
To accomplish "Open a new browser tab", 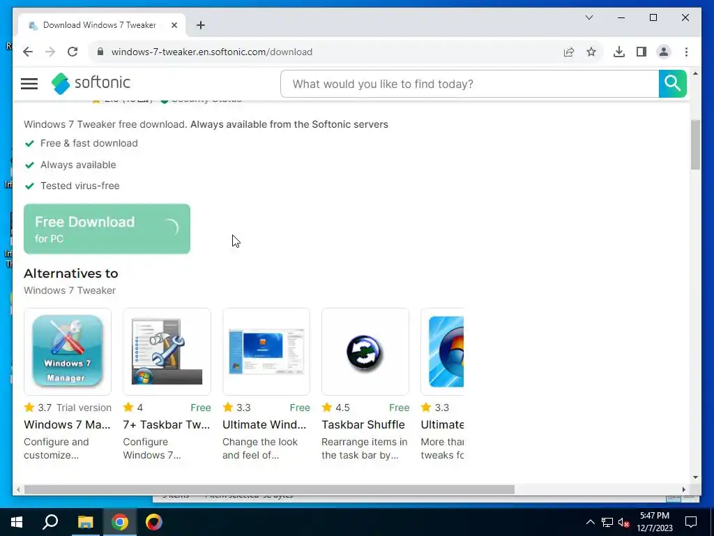I will point(200,26).
